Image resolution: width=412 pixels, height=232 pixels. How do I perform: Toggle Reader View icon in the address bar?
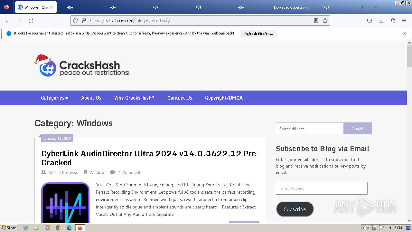[x=316, y=21]
